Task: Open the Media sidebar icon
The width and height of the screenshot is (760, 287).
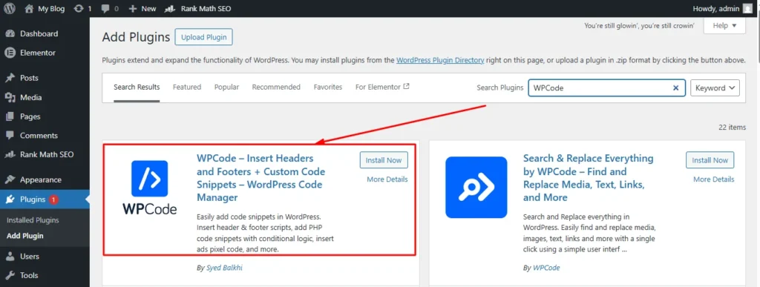Action: coord(10,97)
